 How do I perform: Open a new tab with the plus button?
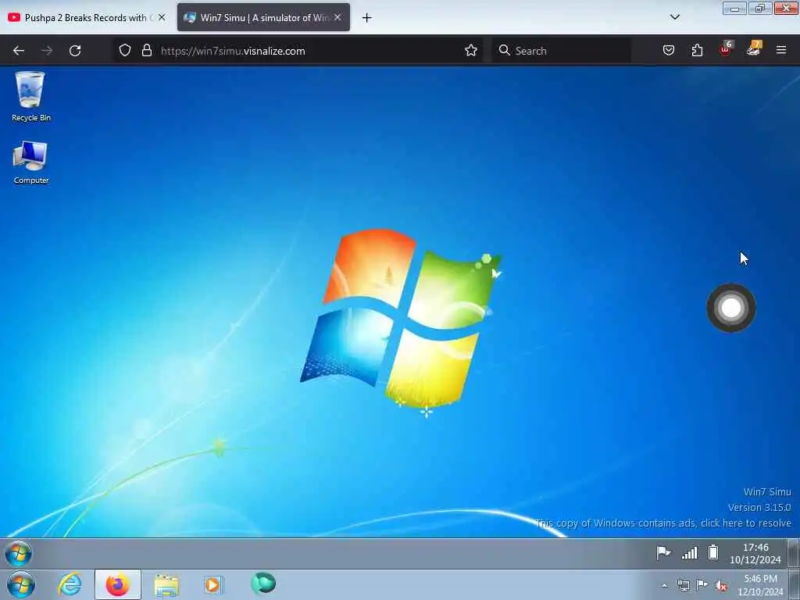tap(367, 18)
